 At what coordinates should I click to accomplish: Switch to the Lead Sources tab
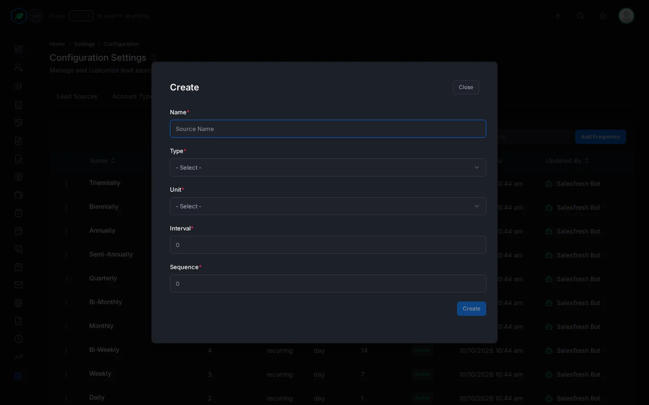point(77,96)
